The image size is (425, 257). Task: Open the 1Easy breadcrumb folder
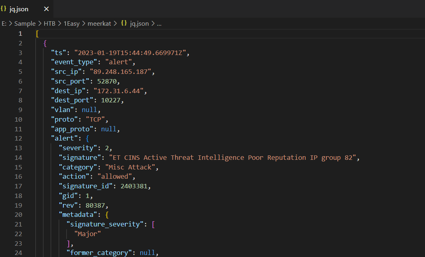click(x=72, y=24)
